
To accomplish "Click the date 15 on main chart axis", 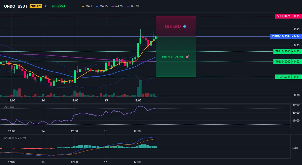I will [x=106, y=100].
